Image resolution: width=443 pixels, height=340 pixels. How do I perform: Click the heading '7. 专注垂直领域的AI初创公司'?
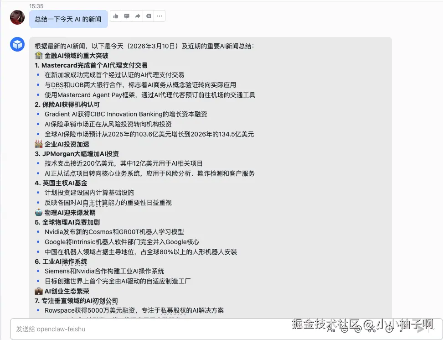76,301
